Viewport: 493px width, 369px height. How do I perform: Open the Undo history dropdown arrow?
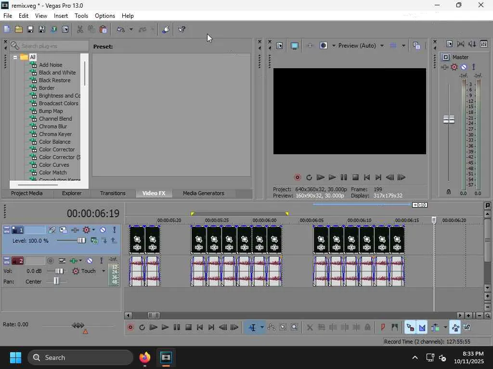[131, 29]
